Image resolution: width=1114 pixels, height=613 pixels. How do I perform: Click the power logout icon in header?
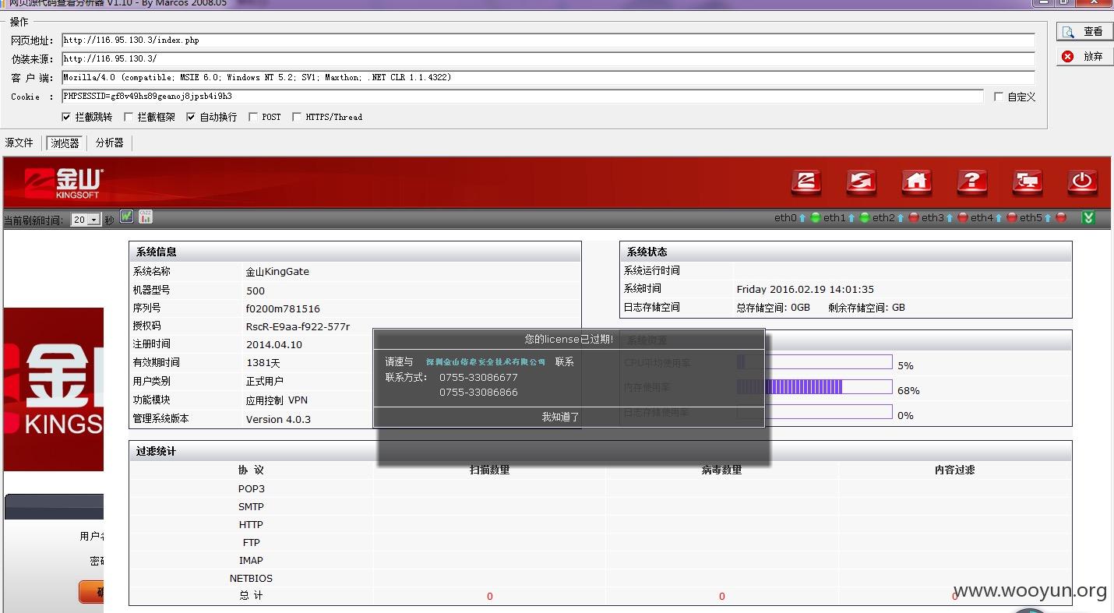coord(1082,182)
